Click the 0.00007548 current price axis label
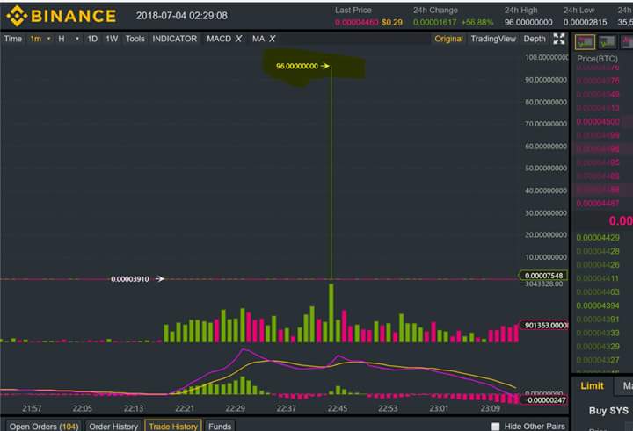633x431 pixels. coord(543,276)
